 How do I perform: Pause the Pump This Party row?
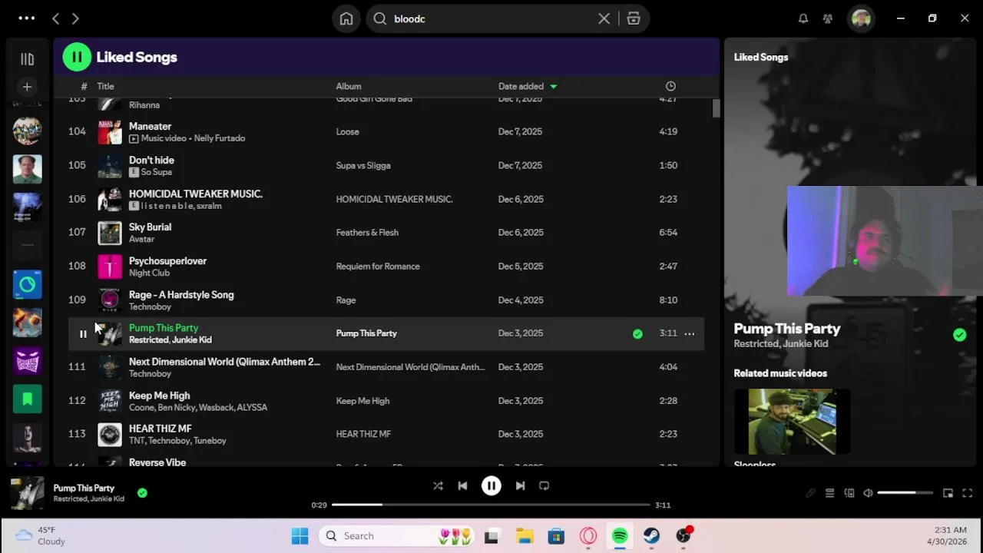click(x=83, y=334)
